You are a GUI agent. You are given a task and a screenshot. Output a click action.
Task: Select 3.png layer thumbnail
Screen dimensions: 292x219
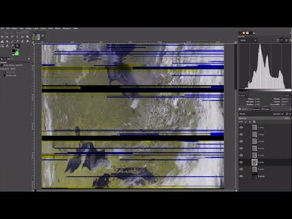coord(254,141)
